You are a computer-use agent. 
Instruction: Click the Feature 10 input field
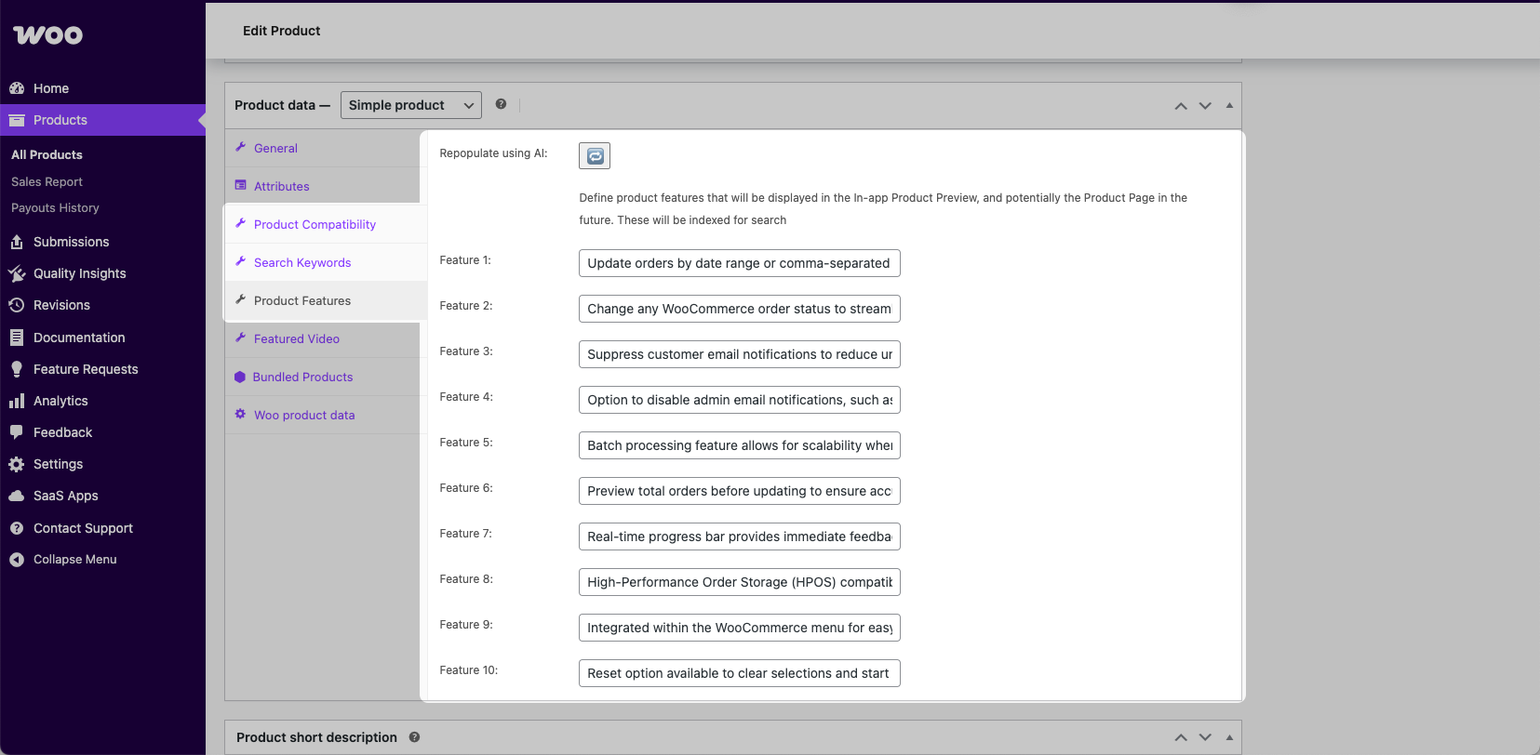(x=740, y=673)
